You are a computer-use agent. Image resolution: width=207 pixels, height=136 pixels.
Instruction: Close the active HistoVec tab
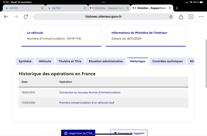[170, 8]
